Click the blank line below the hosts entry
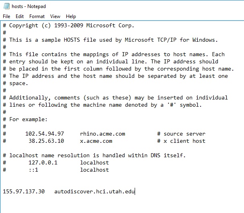Viewport: 244px width, 213px height. click(x=122, y=199)
